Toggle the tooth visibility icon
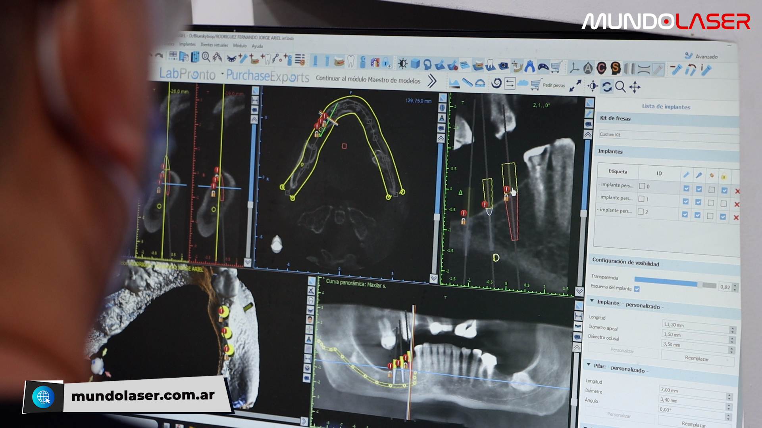 point(351,61)
